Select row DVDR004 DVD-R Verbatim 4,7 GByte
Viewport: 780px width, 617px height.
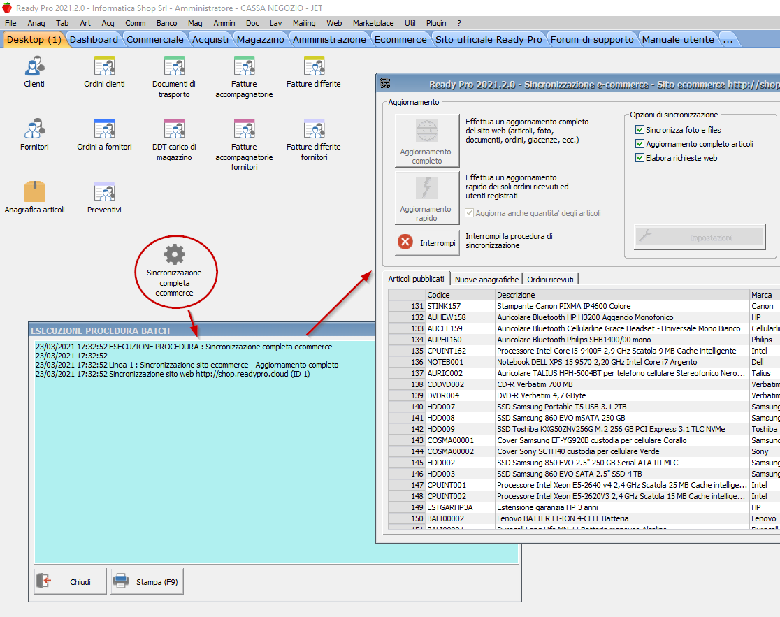[x=584, y=395]
